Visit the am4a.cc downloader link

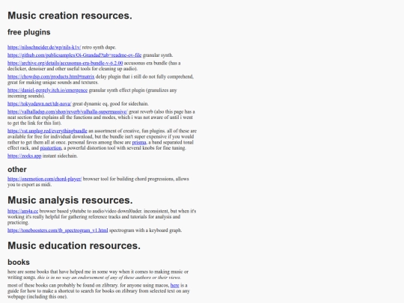coord(22,211)
